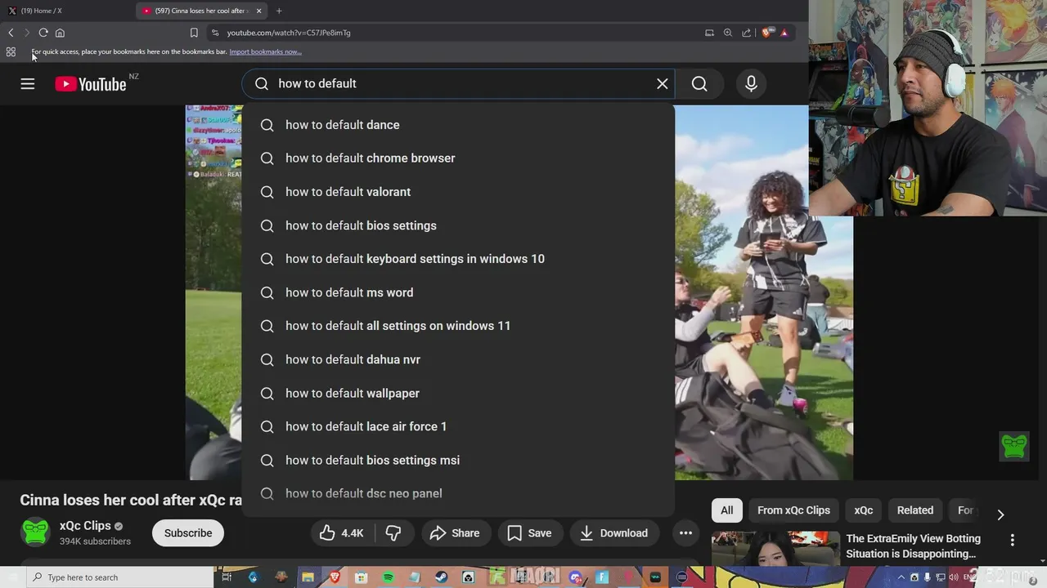Image resolution: width=1047 pixels, height=588 pixels.
Task: Open The ExtraEmily View Botting video title
Action: [914, 546]
